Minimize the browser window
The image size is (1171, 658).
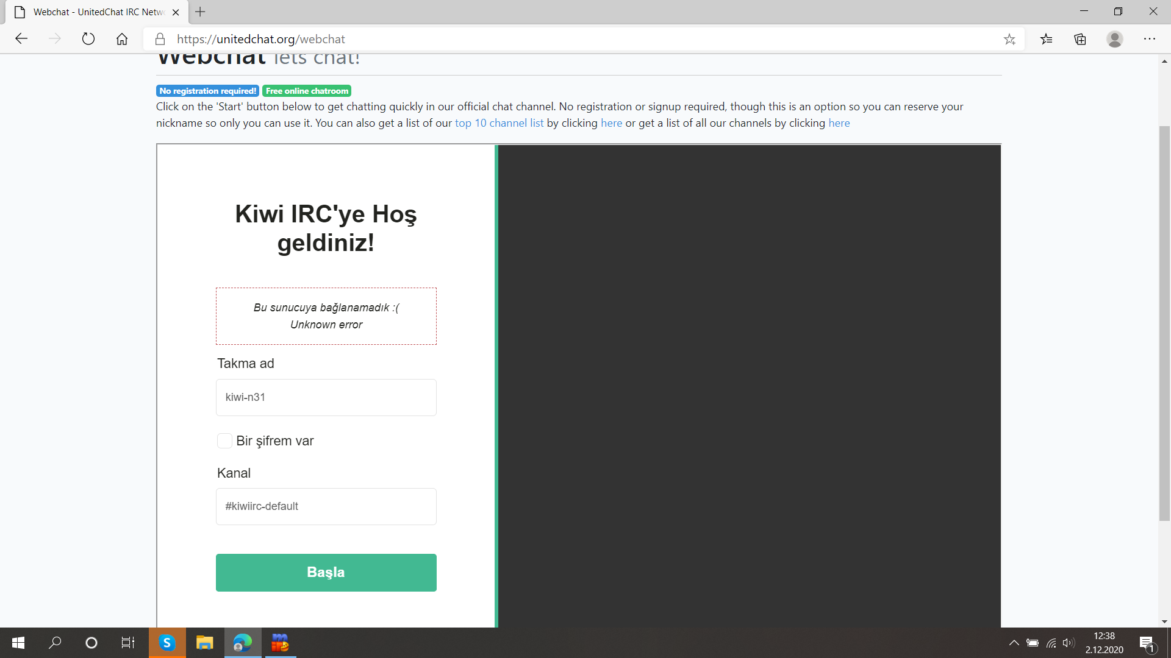click(1084, 12)
